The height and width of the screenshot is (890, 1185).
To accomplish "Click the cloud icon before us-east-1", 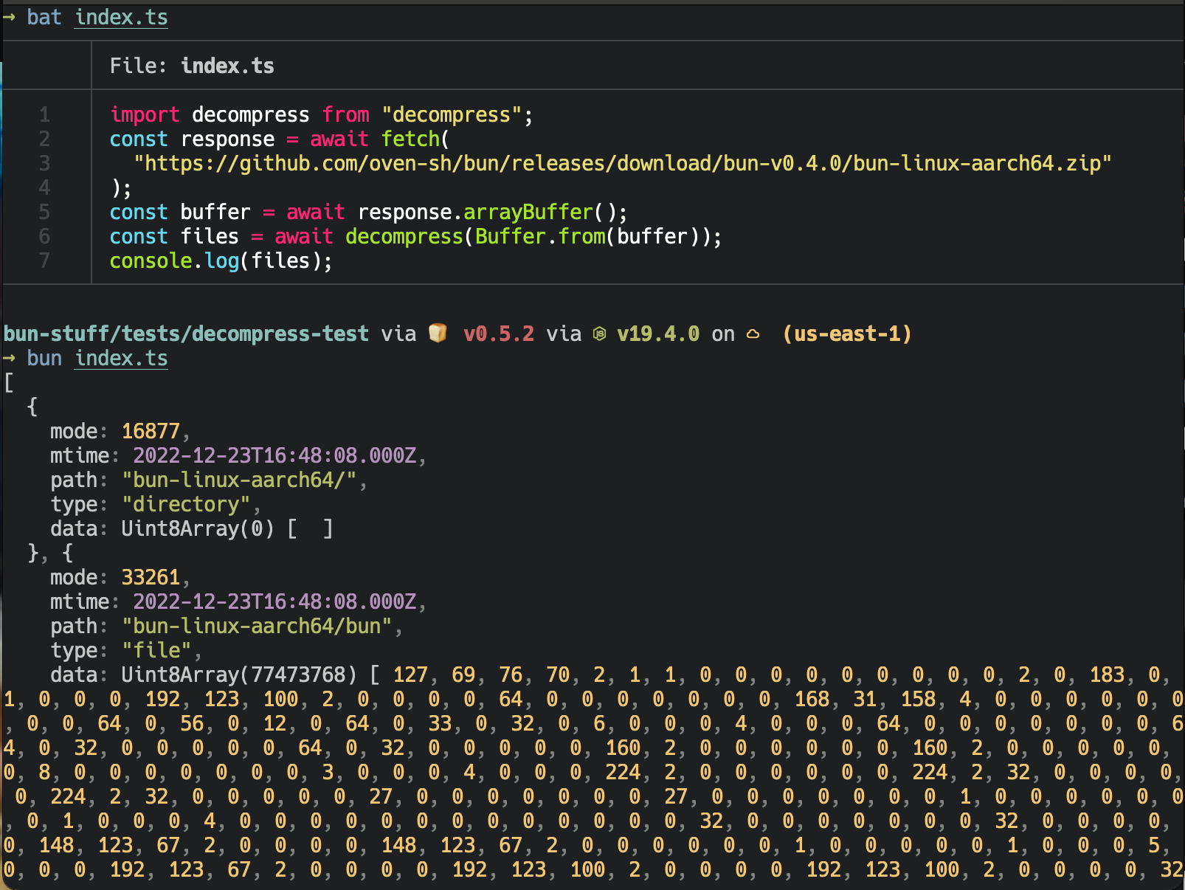I will pos(753,334).
